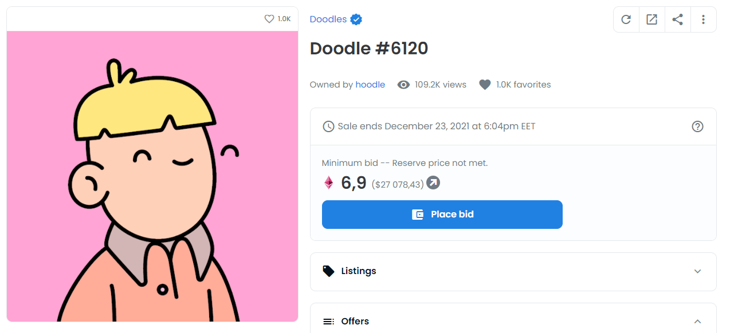This screenshot has height=333, width=738.
Task: Click the blue verified badge
Action: (x=356, y=19)
